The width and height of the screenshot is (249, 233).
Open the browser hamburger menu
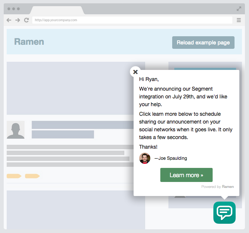coord(239,20)
